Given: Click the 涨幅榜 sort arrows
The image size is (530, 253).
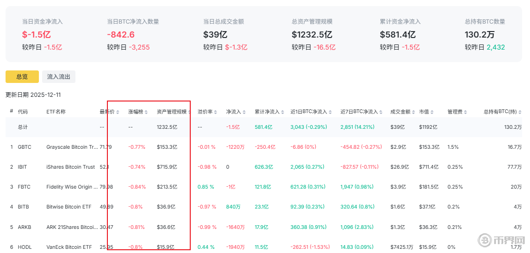Looking at the screenshot, I should point(146,112).
